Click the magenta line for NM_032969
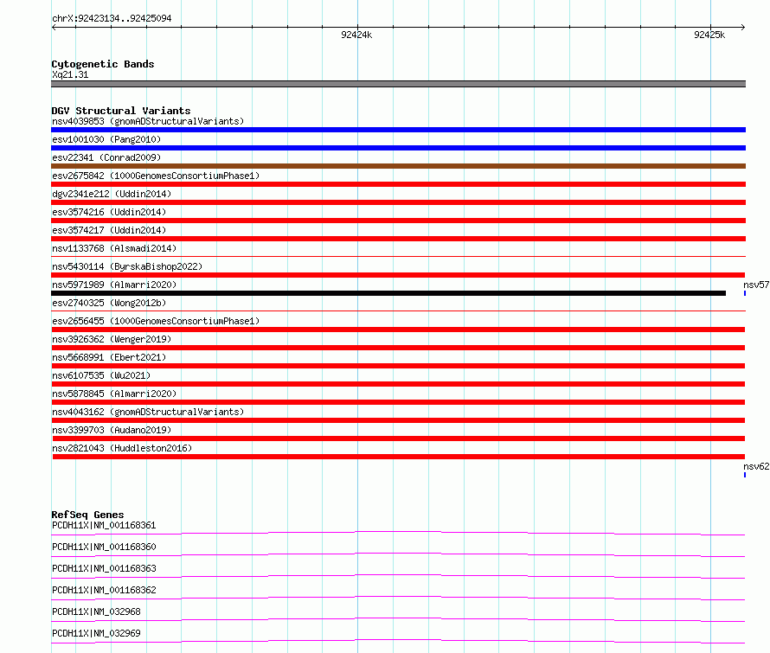770x653 pixels. (x=398, y=641)
